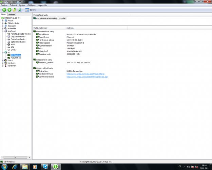This screenshot has height=170, width=212.
Task: Switch to the Oblíbené tab
Action: (12, 15)
